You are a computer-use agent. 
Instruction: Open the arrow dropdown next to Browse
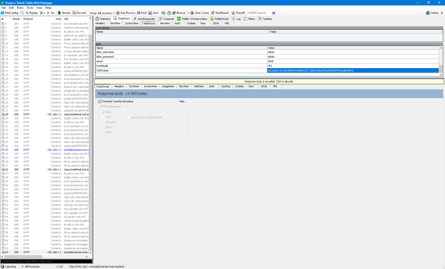click(188, 13)
